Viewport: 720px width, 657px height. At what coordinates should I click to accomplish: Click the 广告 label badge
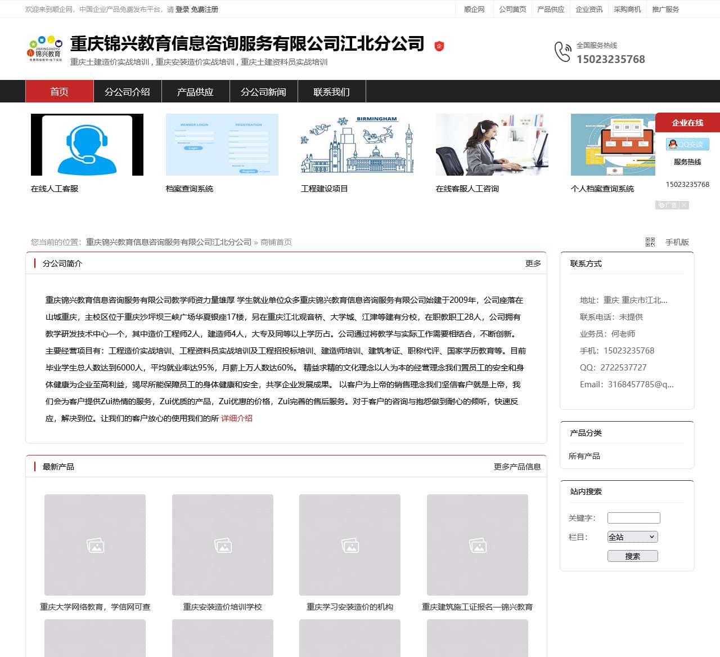[x=667, y=205]
